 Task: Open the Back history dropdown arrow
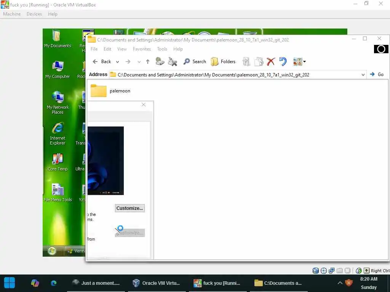tap(117, 62)
